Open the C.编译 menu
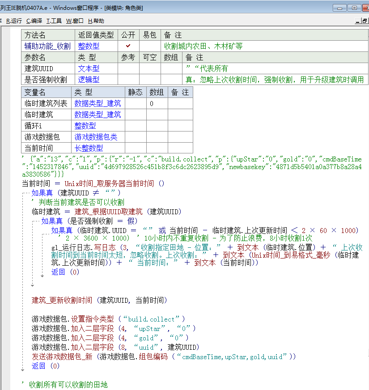The width and height of the screenshot is (369, 390). point(34,21)
